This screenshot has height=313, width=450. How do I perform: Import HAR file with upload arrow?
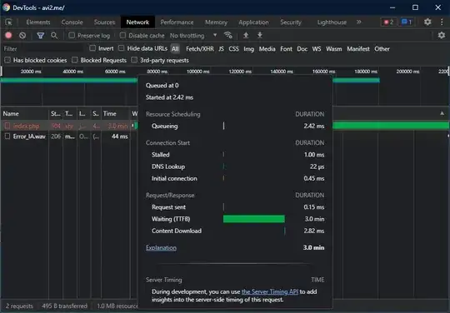pyautogui.click(x=246, y=35)
